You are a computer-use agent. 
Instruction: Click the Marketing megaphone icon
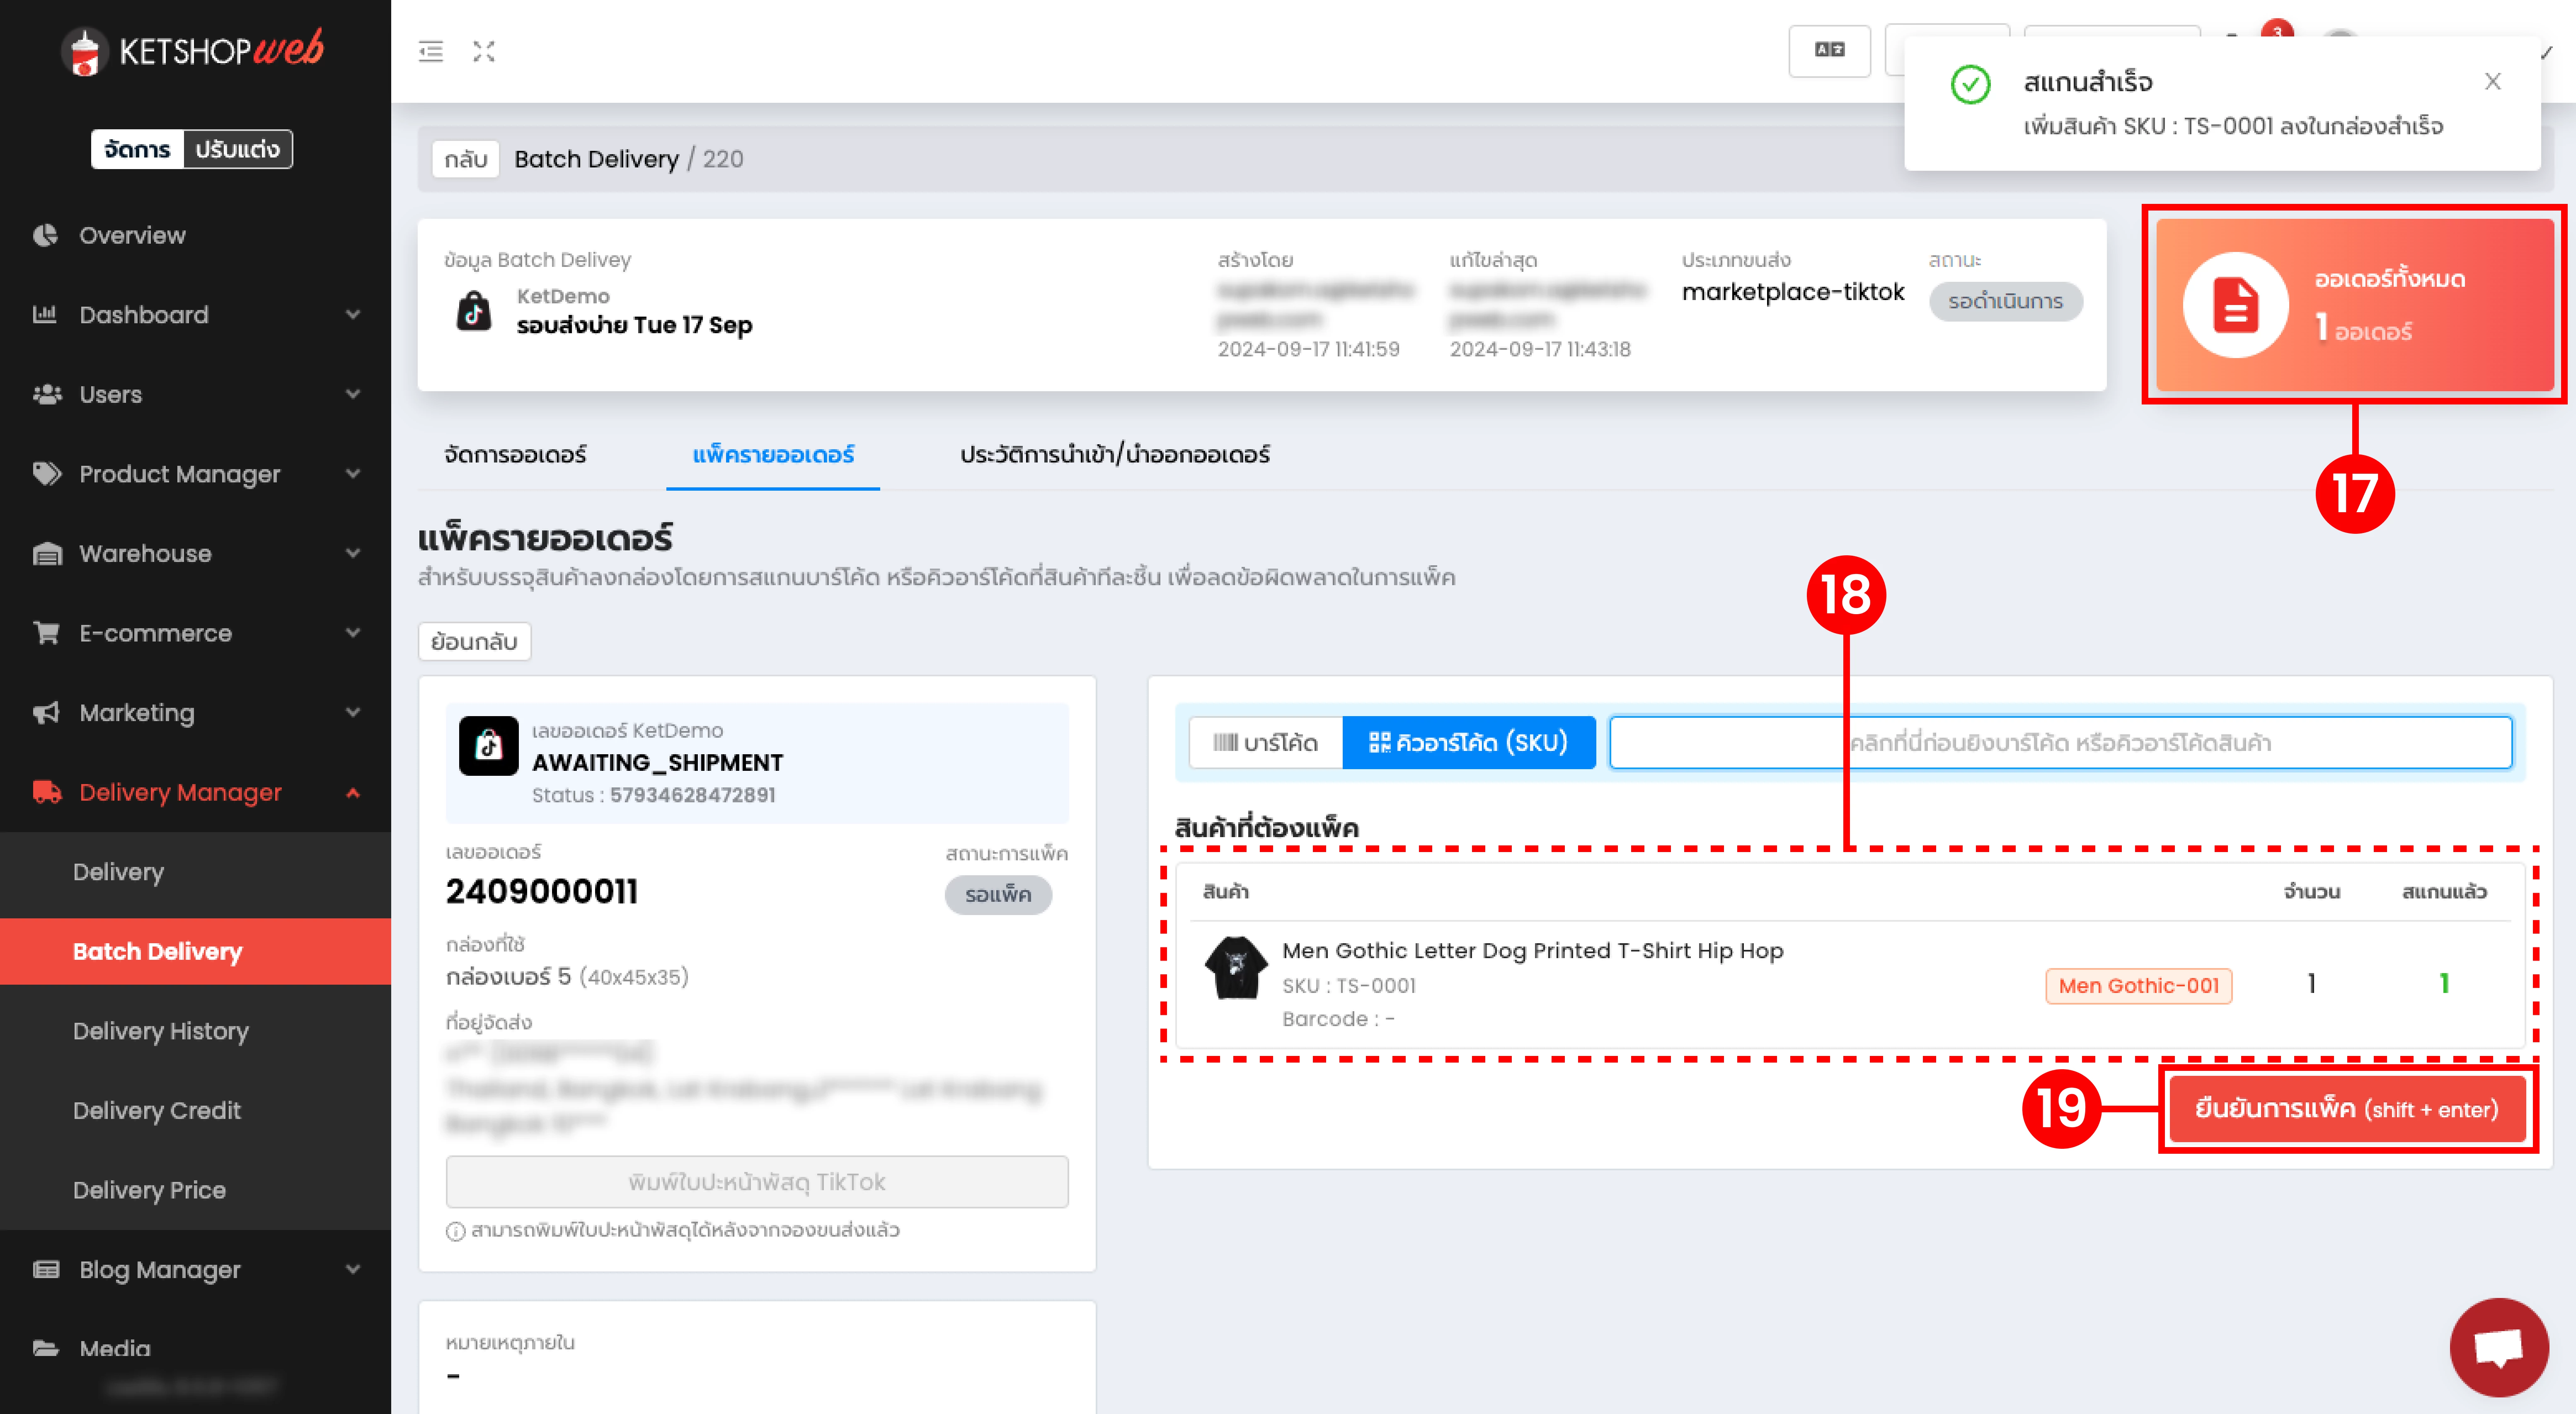pyautogui.click(x=46, y=712)
